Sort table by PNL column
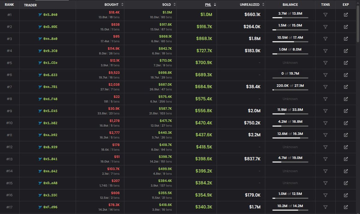This screenshot has height=214, width=360. pyautogui.click(x=210, y=5)
